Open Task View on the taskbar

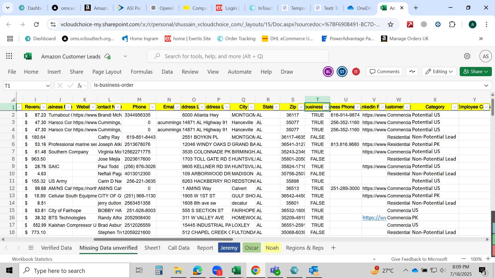click(139, 271)
